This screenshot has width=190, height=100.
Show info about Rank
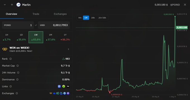[11, 59]
